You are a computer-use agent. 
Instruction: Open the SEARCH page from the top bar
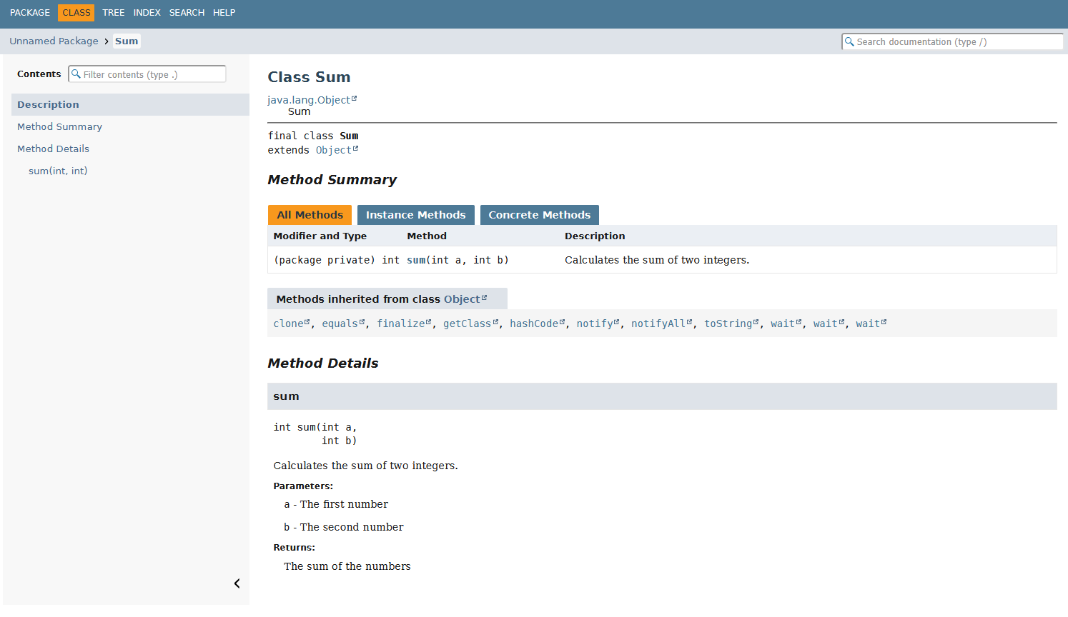pyautogui.click(x=187, y=12)
